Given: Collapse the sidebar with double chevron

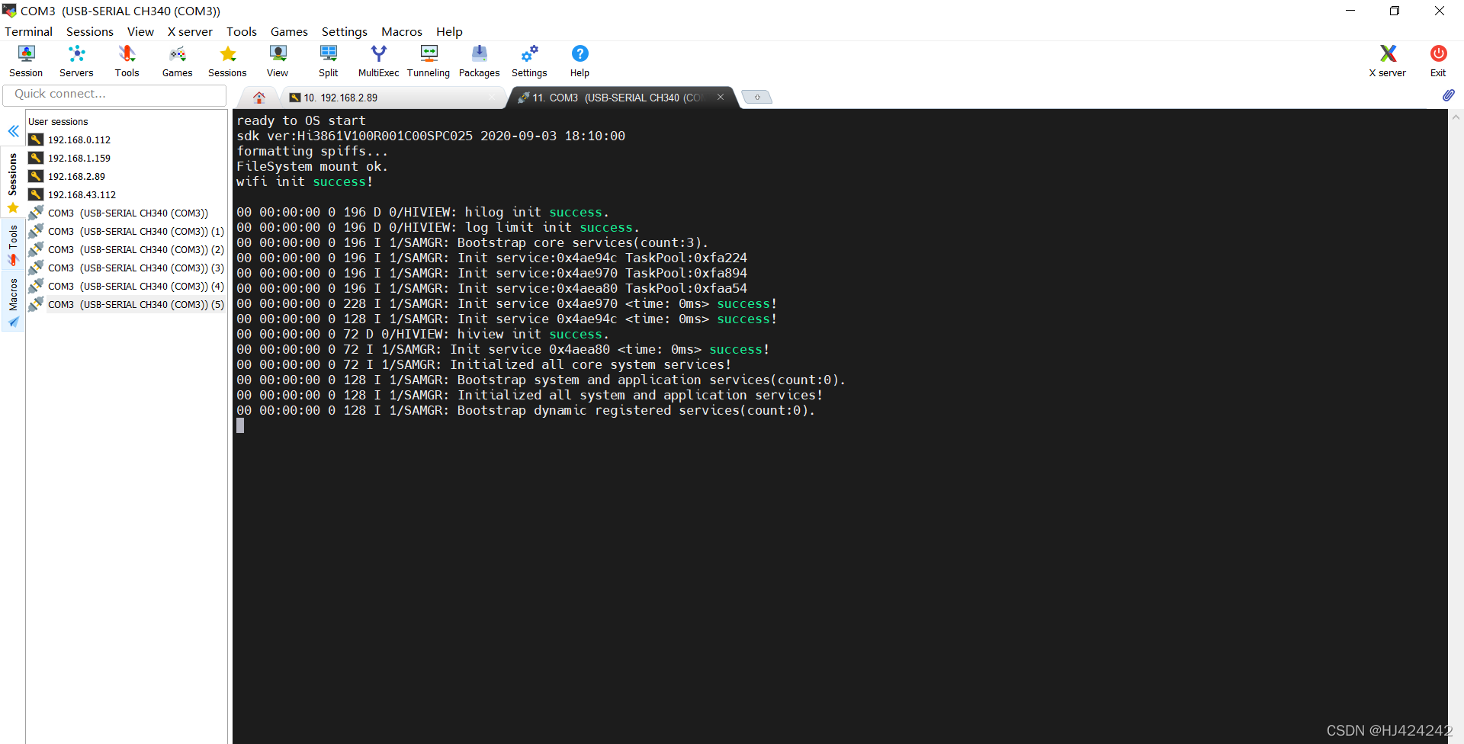Looking at the screenshot, I should (14, 131).
